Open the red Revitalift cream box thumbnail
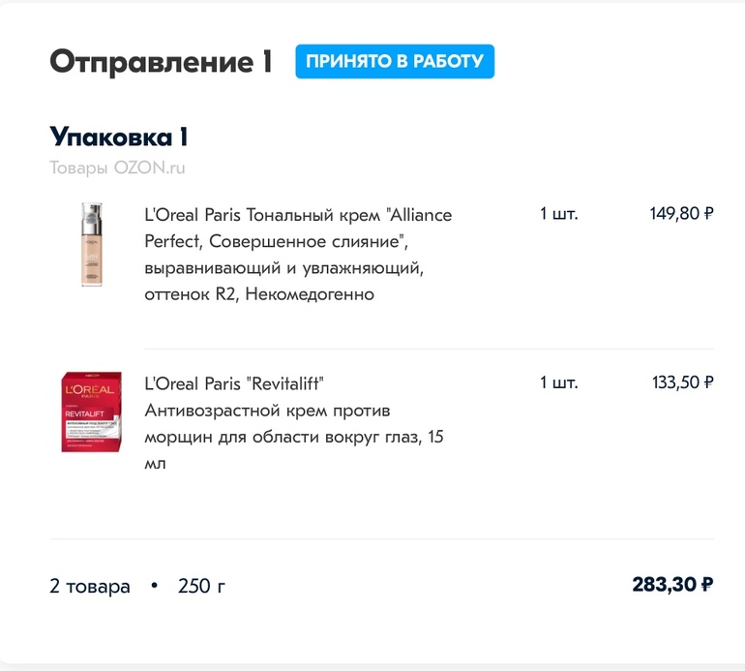The width and height of the screenshot is (745, 671). pos(89,411)
